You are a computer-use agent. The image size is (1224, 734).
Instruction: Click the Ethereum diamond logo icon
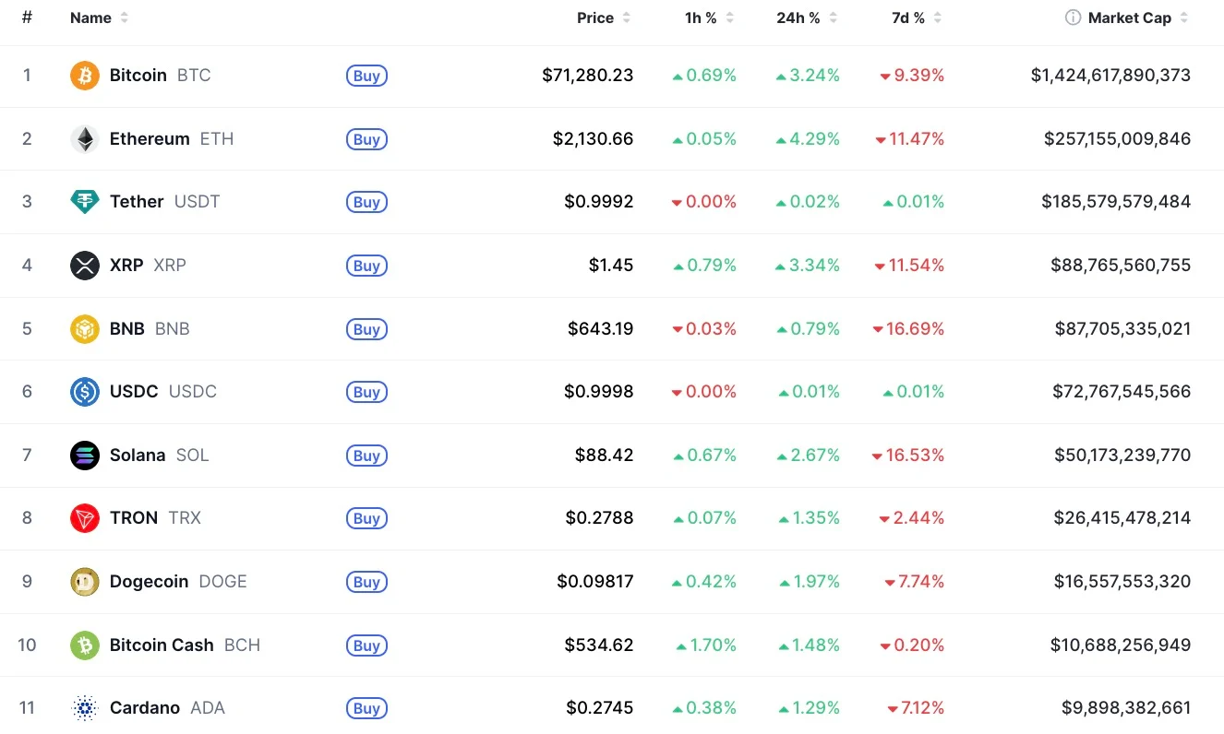coord(85,139)
